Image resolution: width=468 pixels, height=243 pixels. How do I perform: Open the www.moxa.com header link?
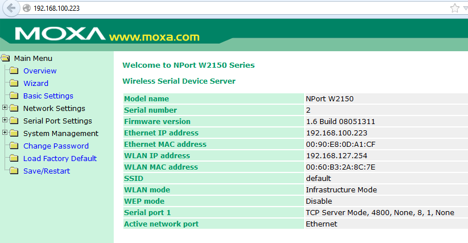pyautogui.click(x=154, y=37)
